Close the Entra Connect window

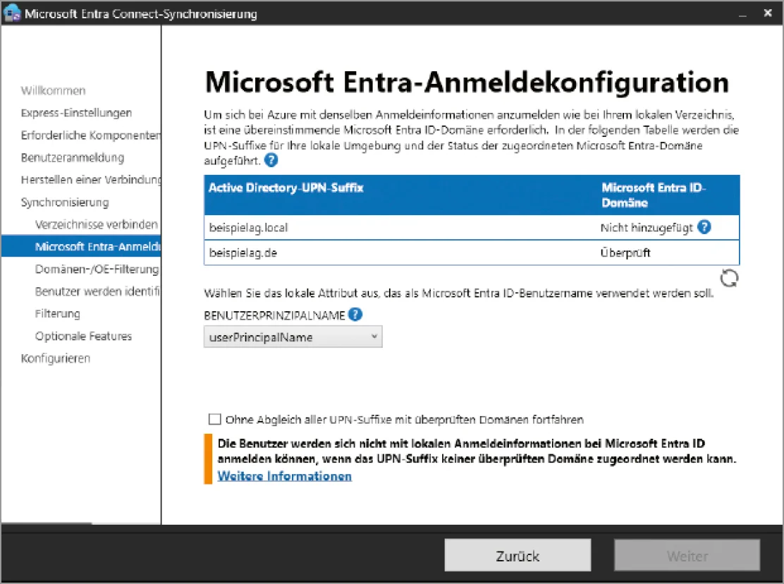[x=768, y=13]
